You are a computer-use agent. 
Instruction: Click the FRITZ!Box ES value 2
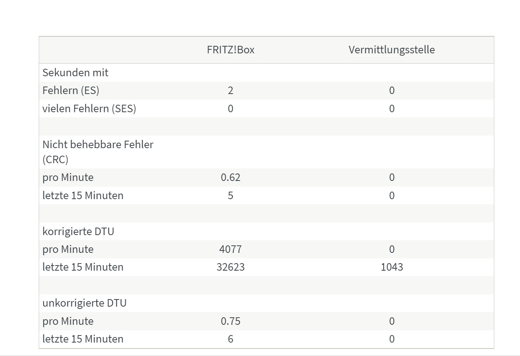pyautogui.click(x=231, y=90)
